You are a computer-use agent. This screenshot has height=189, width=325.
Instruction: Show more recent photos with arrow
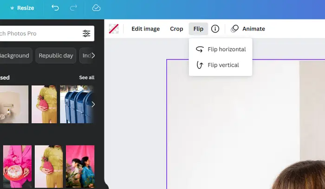click(93, 104)
